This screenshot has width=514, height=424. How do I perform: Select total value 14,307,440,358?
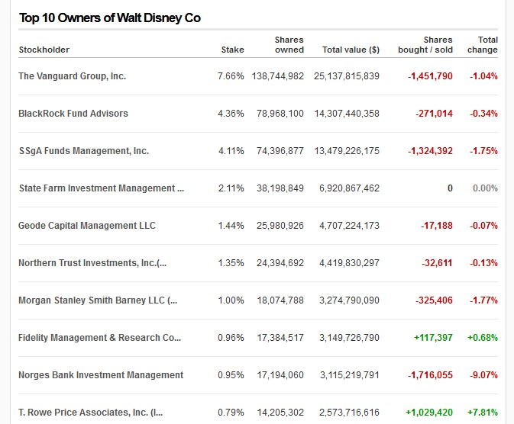point(347,114)
